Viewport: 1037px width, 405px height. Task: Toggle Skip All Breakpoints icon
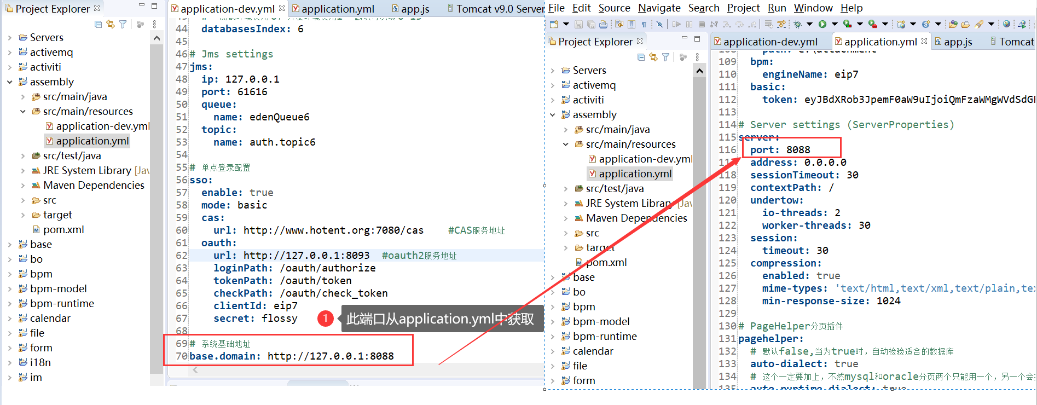click(659, 24)
